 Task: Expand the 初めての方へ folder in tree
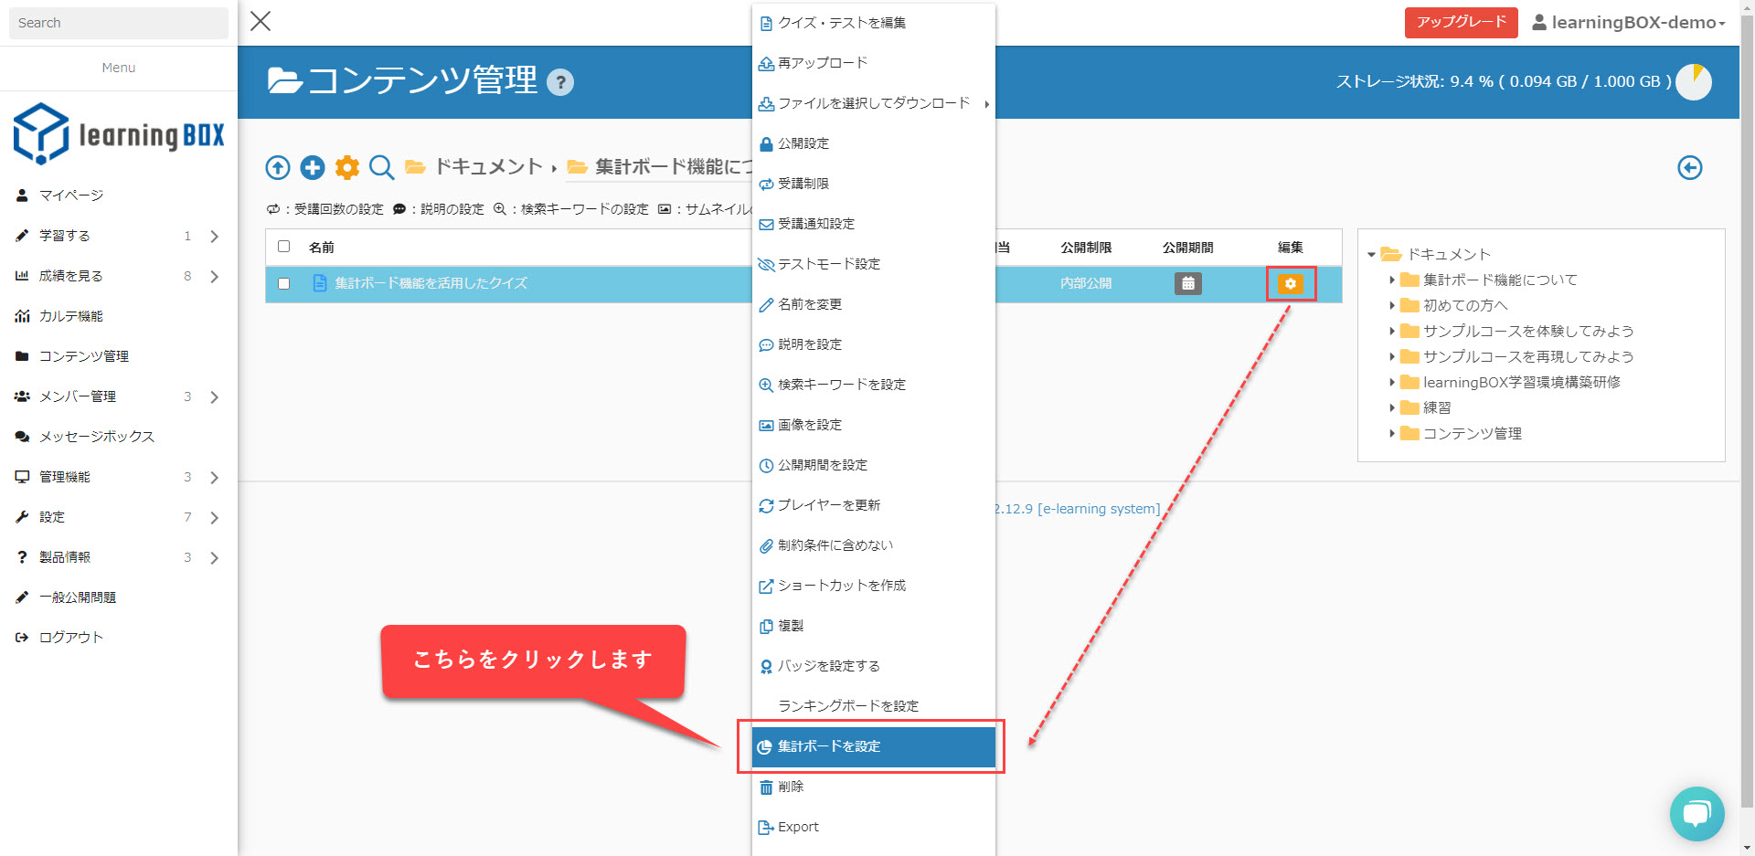1392,306
